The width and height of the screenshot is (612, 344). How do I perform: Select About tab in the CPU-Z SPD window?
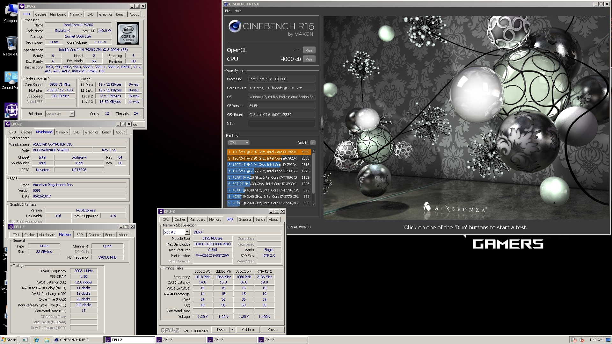pyautogui.click(x=273, y=219)
